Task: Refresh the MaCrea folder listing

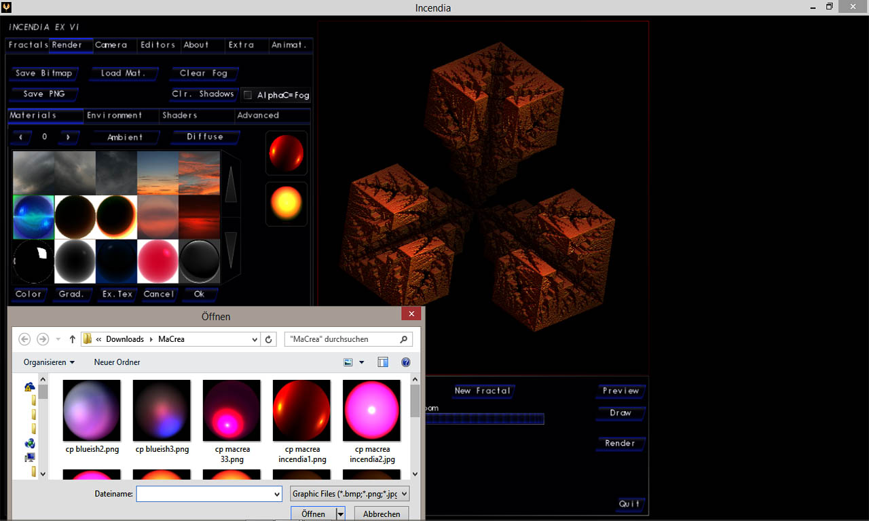Action: [269, 339]
